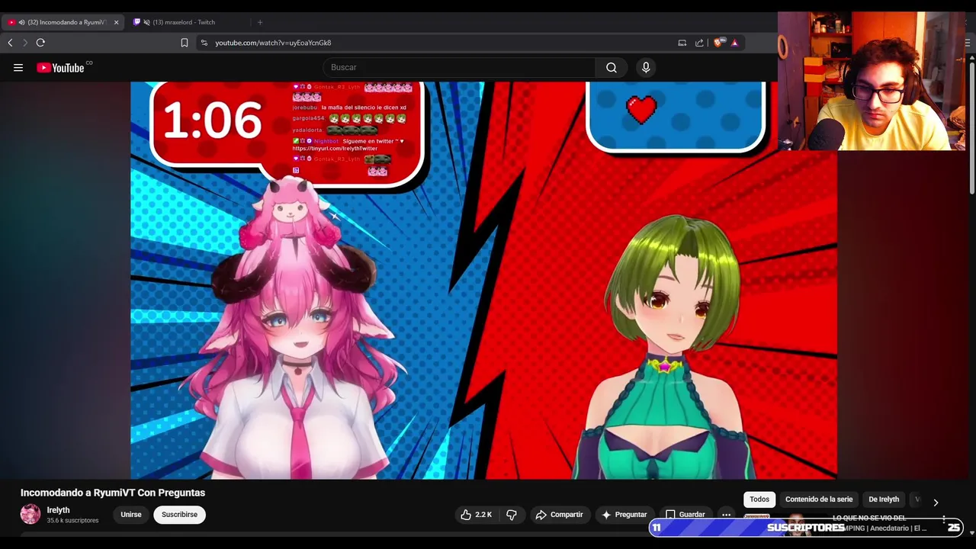Select the Contenido de la serie chip

coord(819,499)
